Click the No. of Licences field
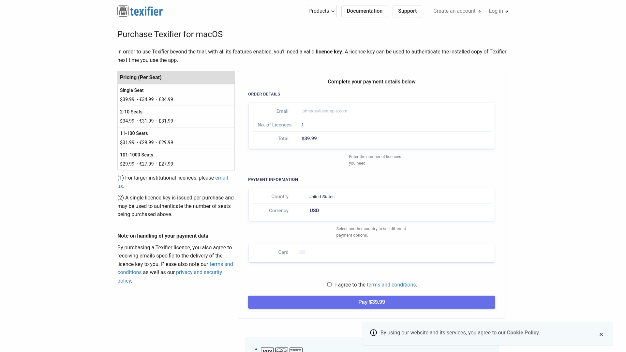 (395, 125)
